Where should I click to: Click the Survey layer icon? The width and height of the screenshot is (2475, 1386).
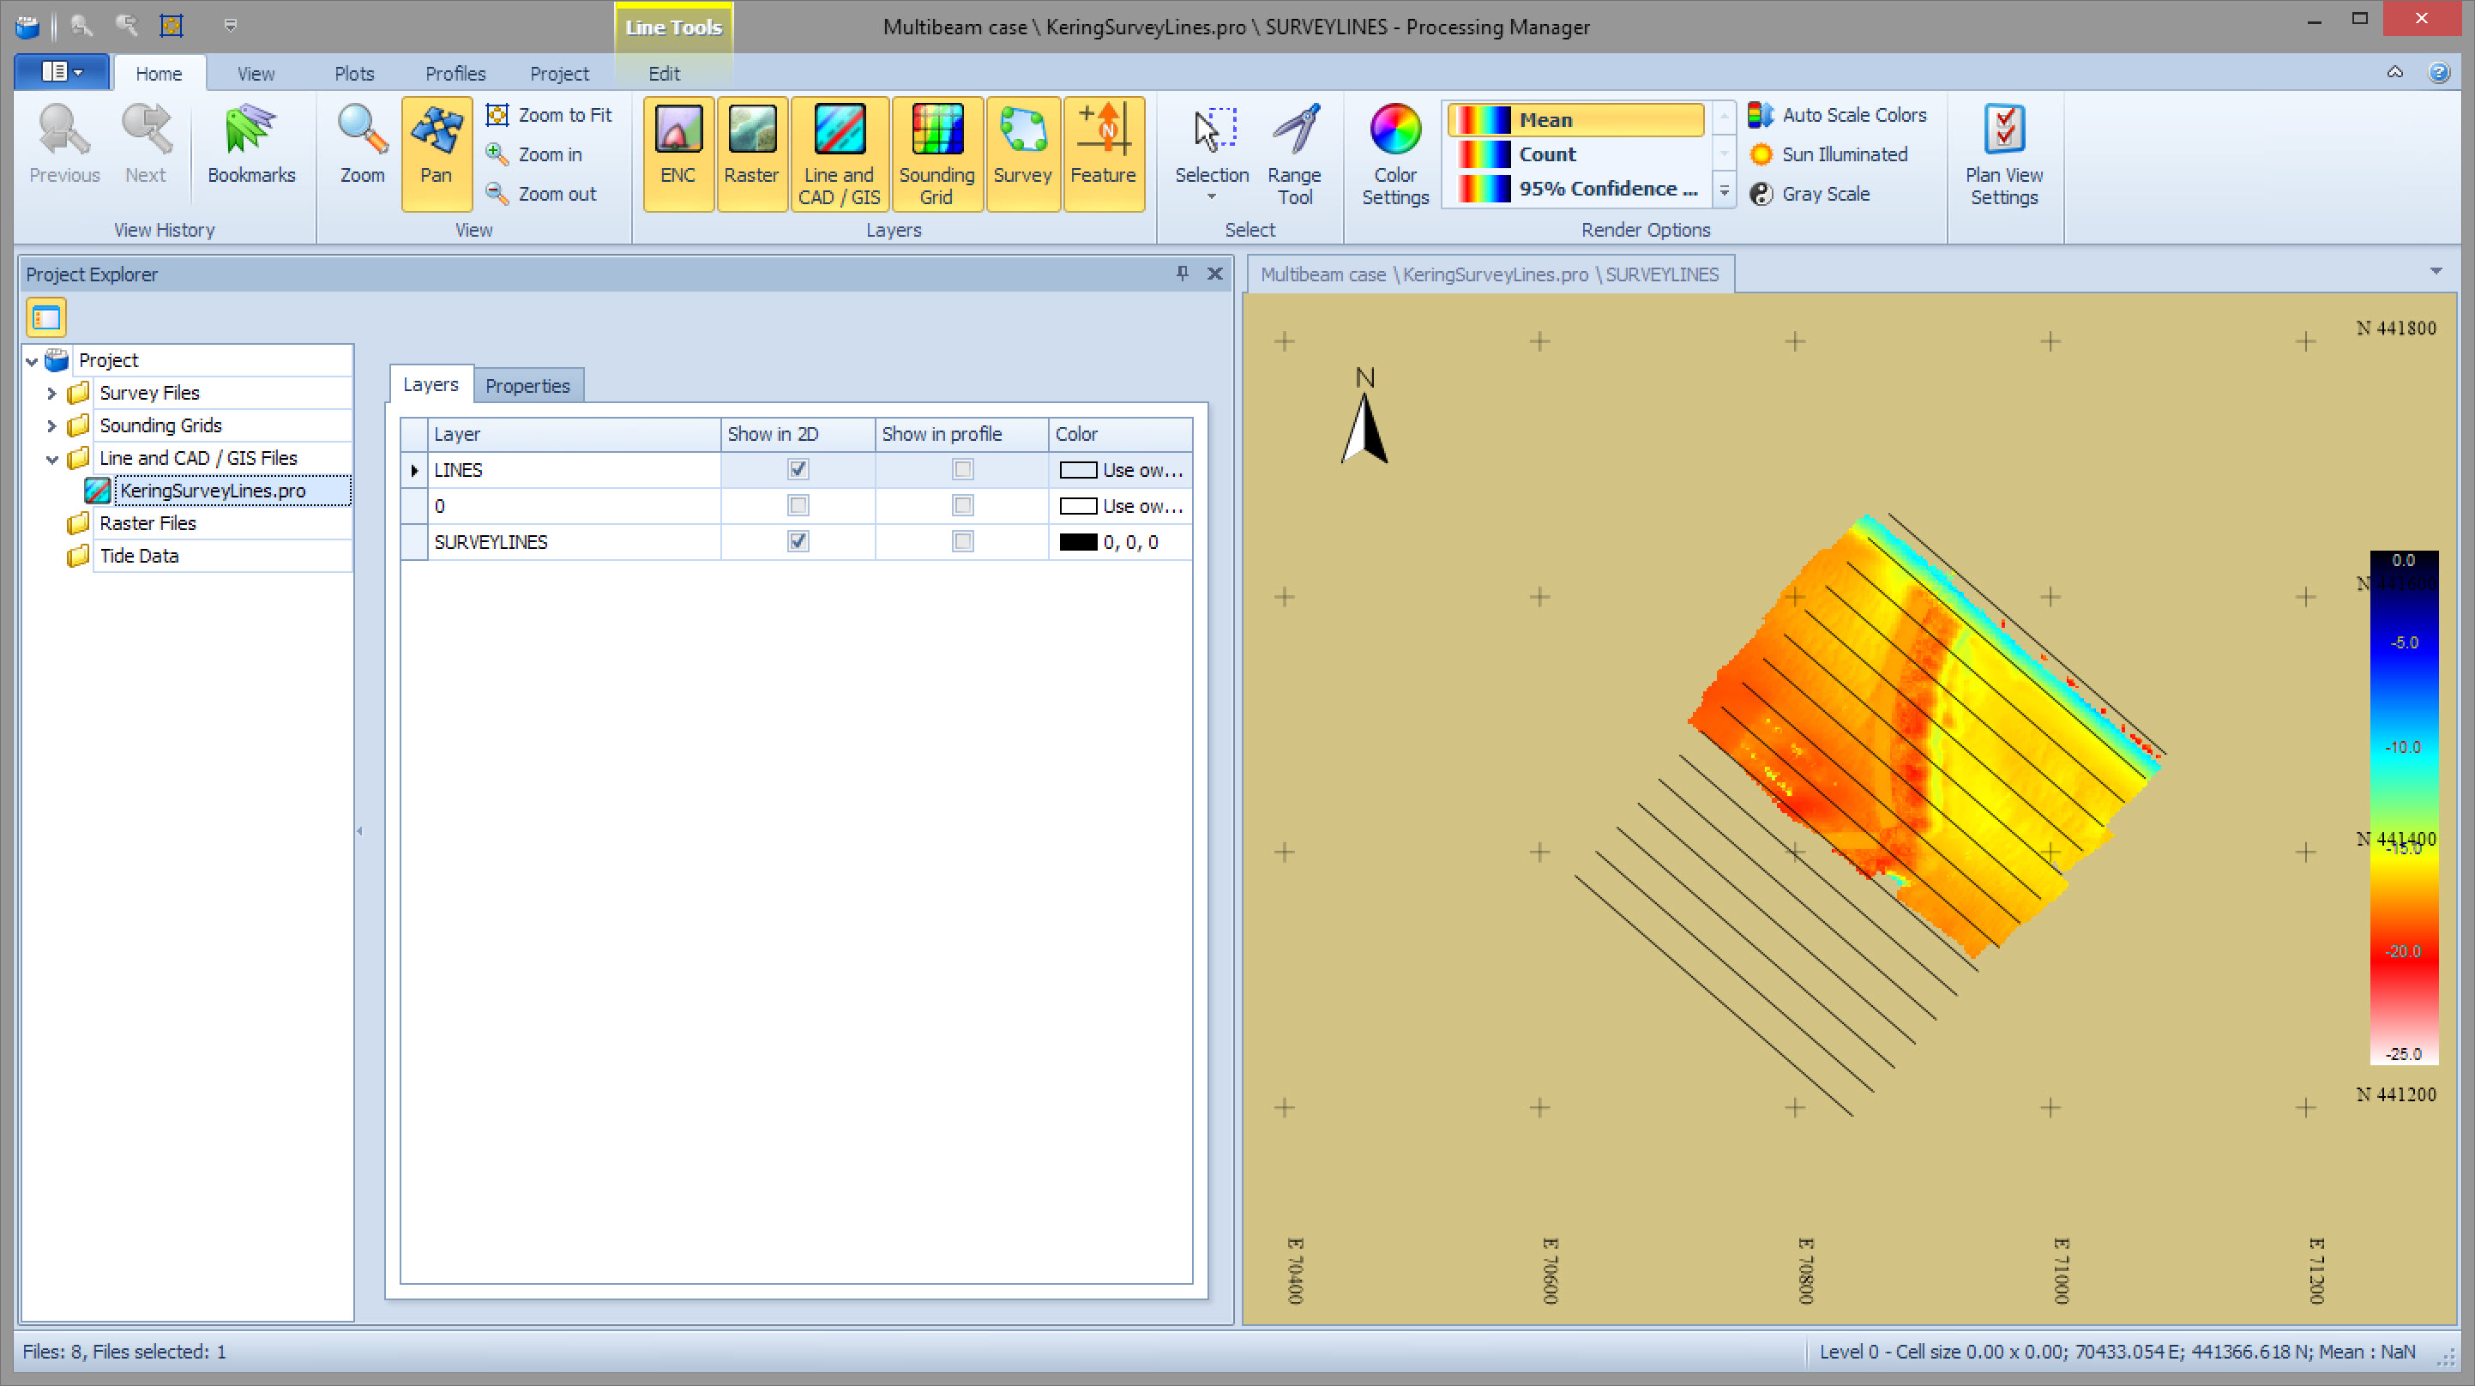(1021, 151)
